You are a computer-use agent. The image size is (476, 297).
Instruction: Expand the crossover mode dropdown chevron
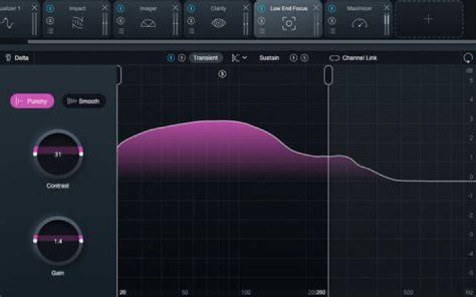pyautogui.click(x=245, y=58)
